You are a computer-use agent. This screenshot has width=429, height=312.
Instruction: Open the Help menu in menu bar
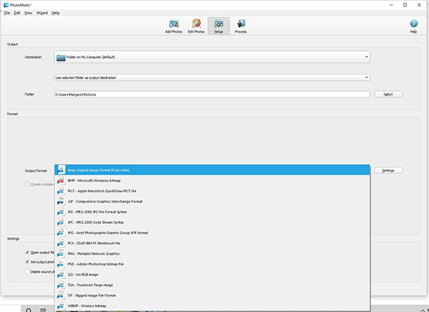56,13
